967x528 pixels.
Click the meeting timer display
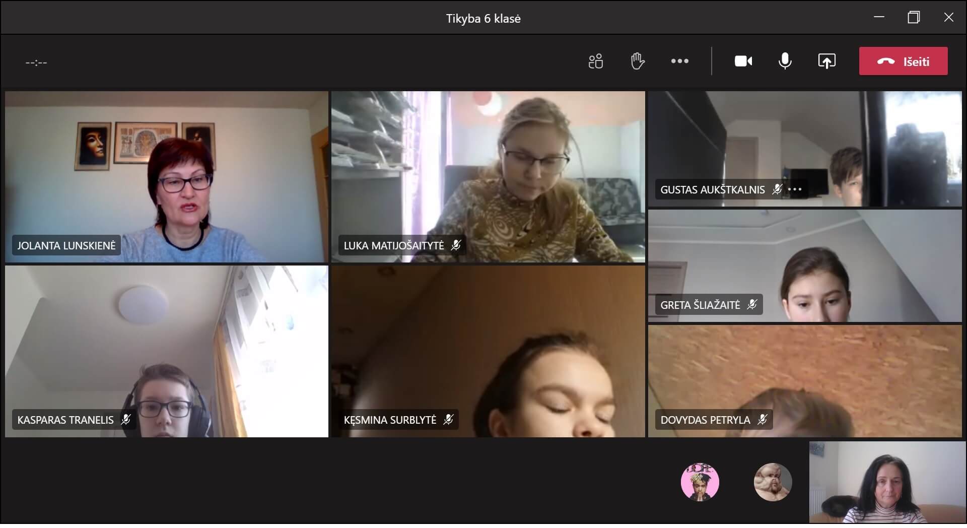click(x=36, y=63)
